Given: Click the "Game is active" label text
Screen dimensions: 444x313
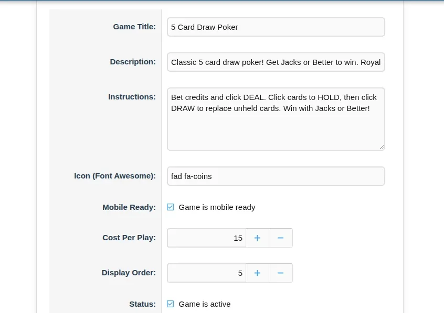Looking at the screenshot, I should (205, 304).
